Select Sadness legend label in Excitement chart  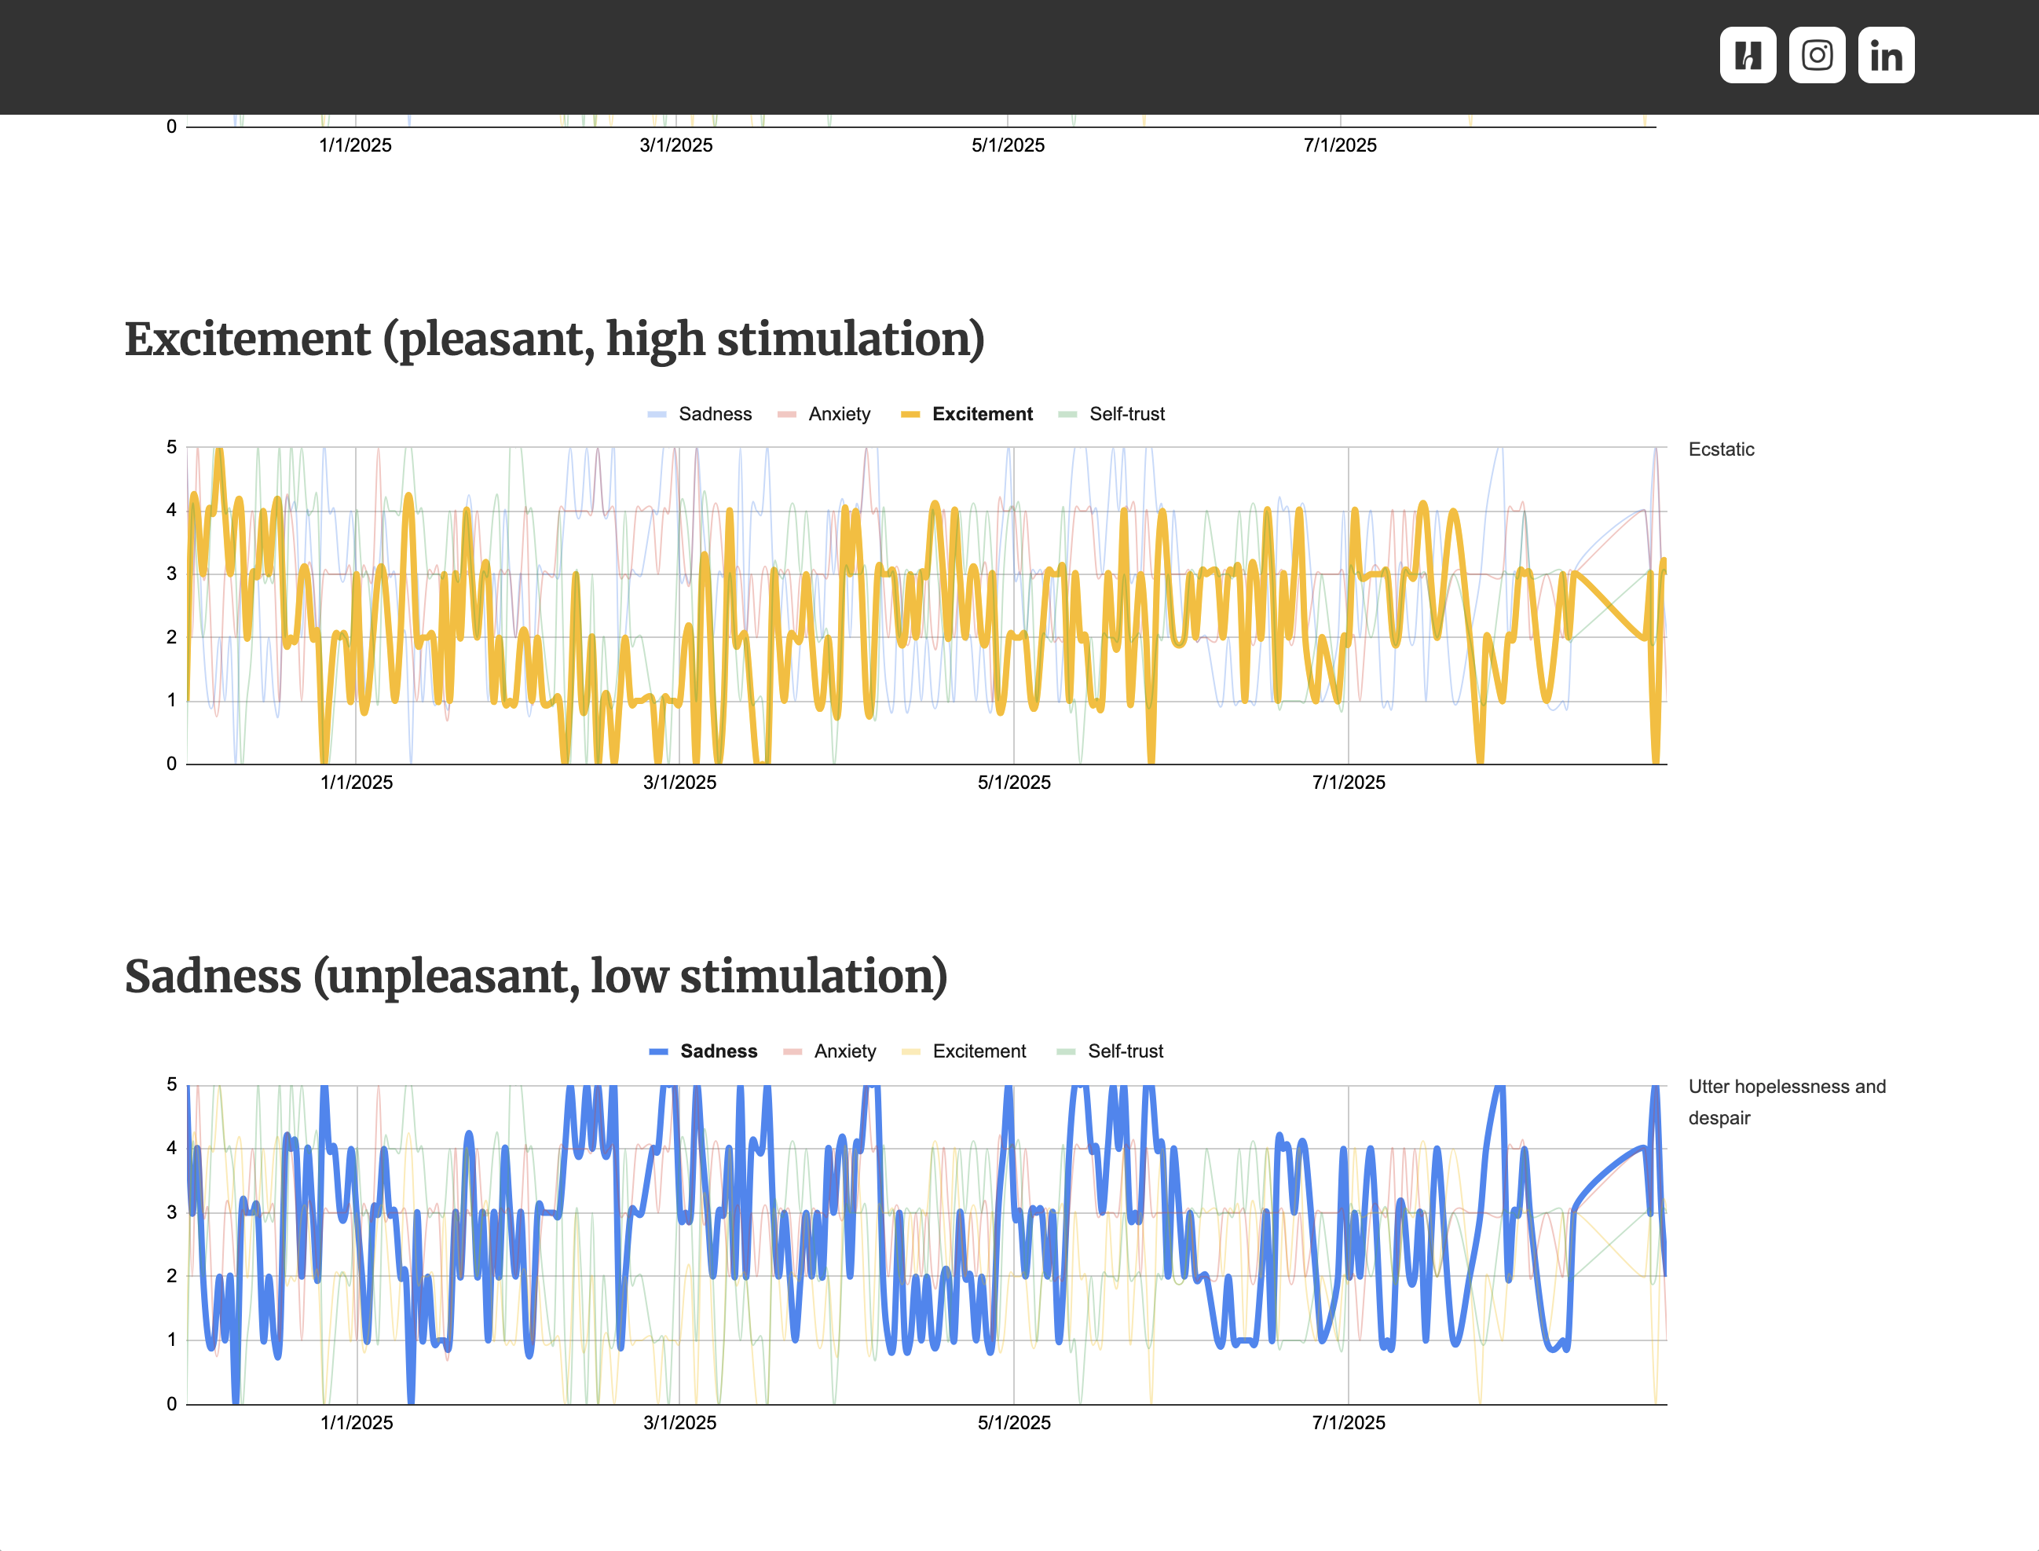[x=715, y=415]
